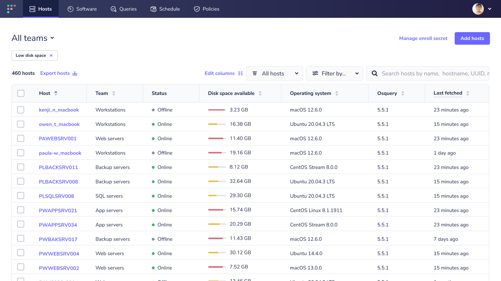Sort by Team column arrows

[x=114, y=93]
